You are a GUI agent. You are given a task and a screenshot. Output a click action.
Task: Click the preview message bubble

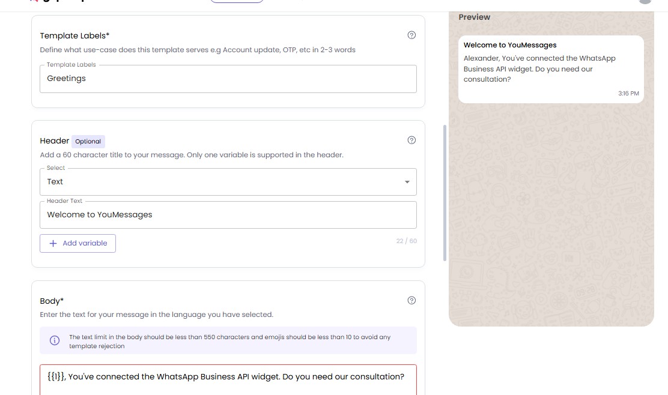pyautogui.click(x=550, y=69)
